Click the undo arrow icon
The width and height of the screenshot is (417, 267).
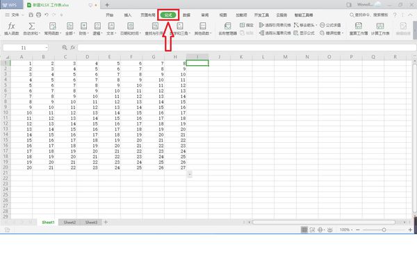[47, 15]
